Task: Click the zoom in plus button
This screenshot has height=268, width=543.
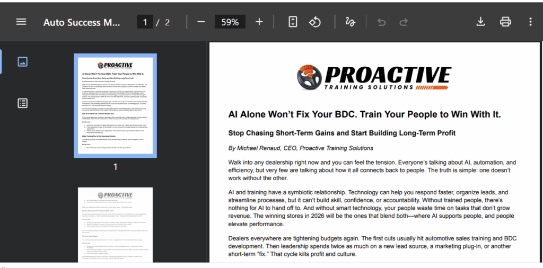Action: [259, 22]
